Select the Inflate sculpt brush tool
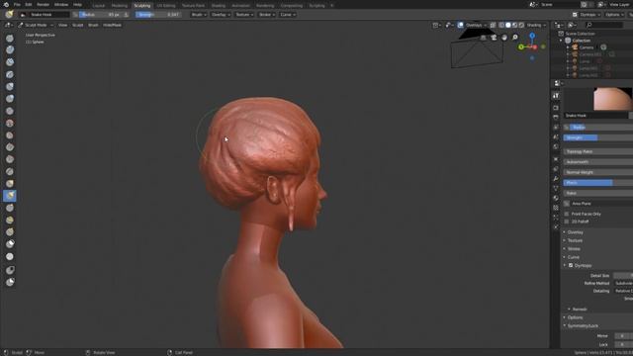 point(10,87)
